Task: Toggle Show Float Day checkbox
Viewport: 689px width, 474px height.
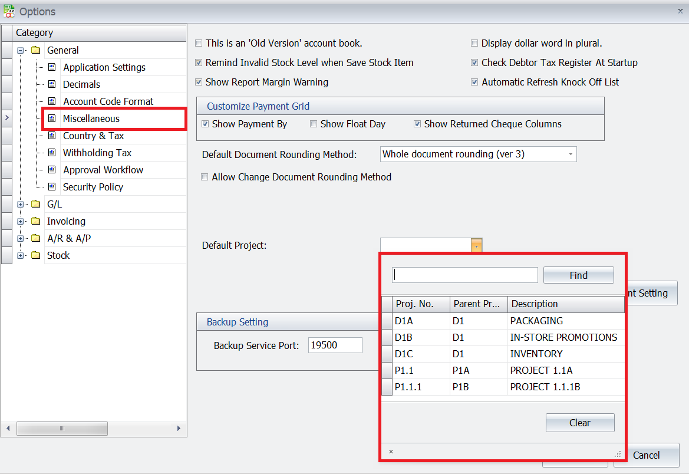Action: 314,124
